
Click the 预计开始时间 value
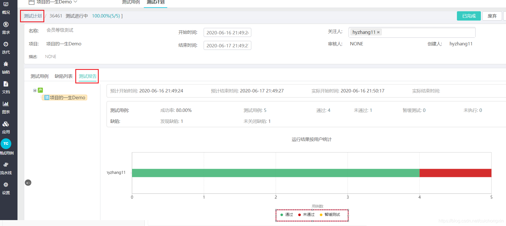[x=161, y=91]
